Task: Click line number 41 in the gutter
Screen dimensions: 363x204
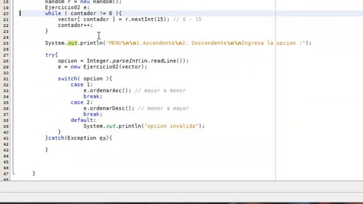Action: 6,138
